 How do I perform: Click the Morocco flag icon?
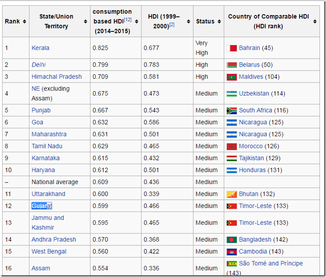pos(232,147)
